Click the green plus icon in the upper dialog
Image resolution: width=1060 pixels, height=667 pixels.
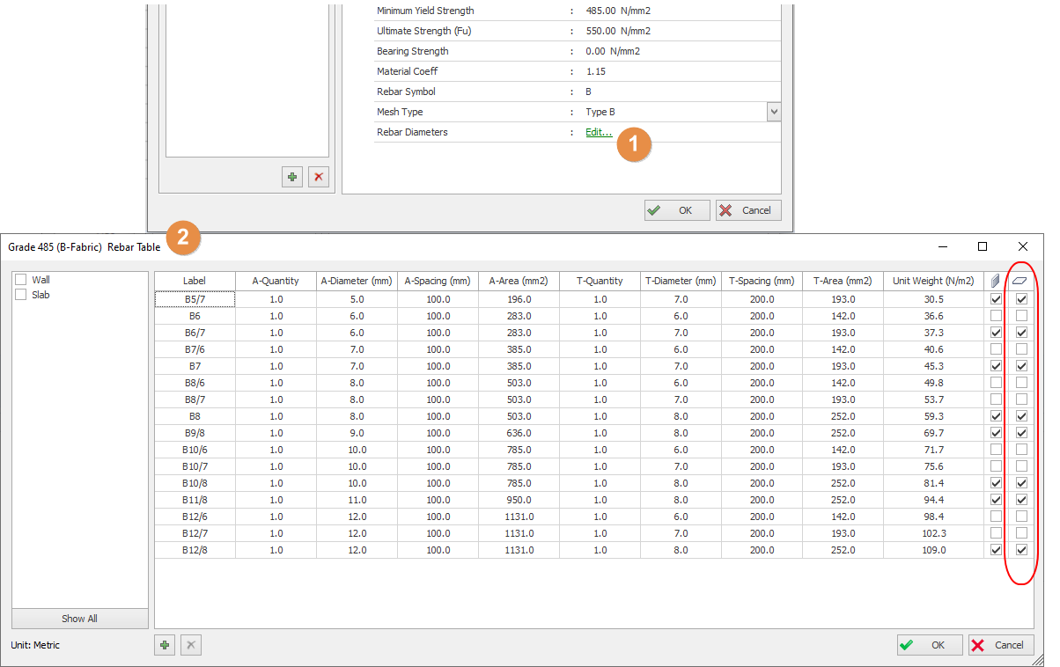(292, 177)
